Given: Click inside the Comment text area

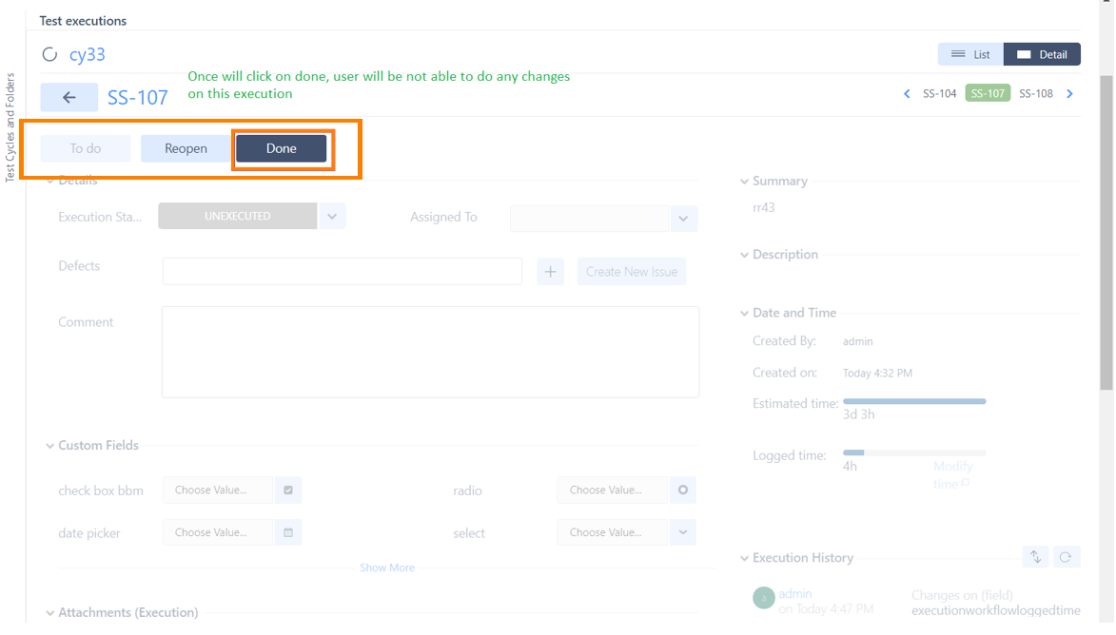Looking at the screenshot, I should [x=430, y=352].
